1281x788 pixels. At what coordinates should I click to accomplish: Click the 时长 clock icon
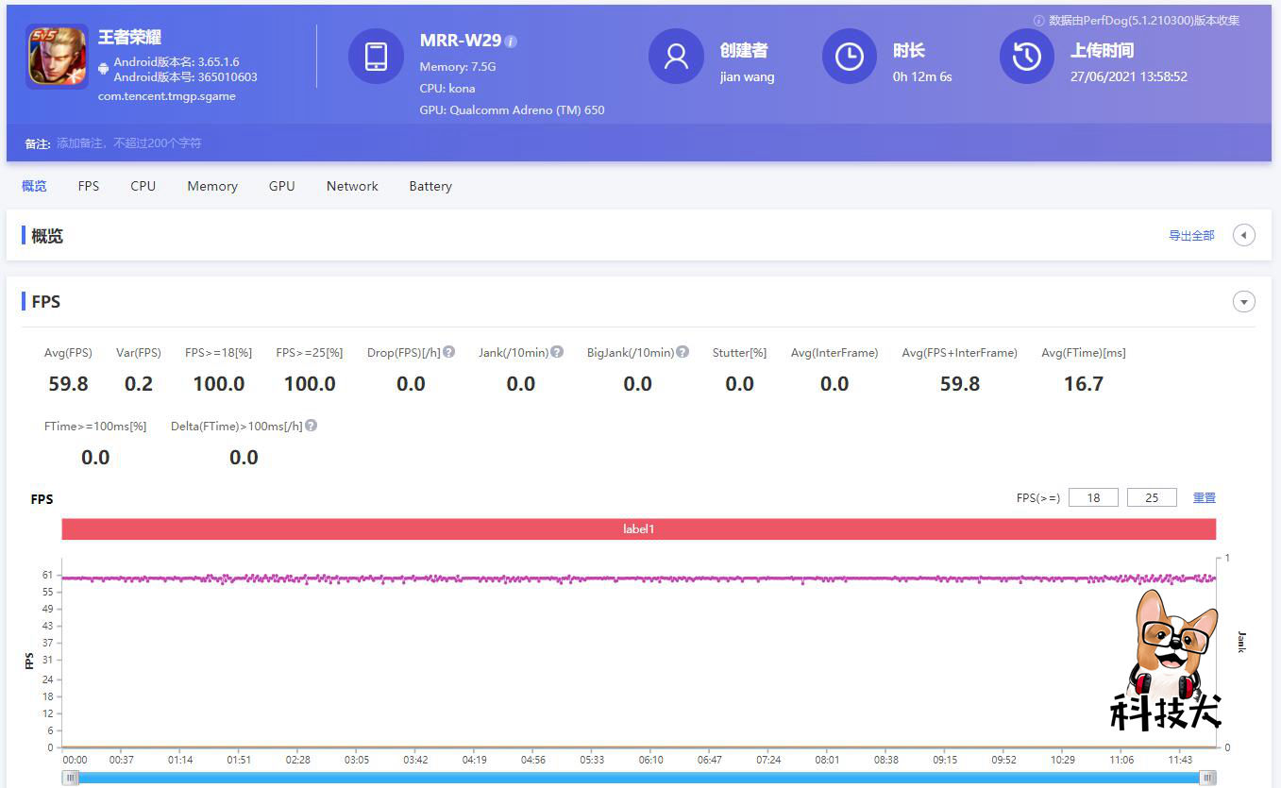(x=849, y=56)
